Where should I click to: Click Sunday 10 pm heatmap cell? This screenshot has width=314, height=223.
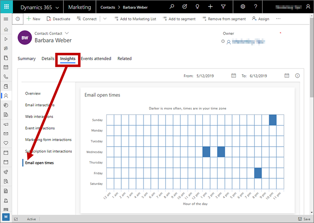coord(273,120)
